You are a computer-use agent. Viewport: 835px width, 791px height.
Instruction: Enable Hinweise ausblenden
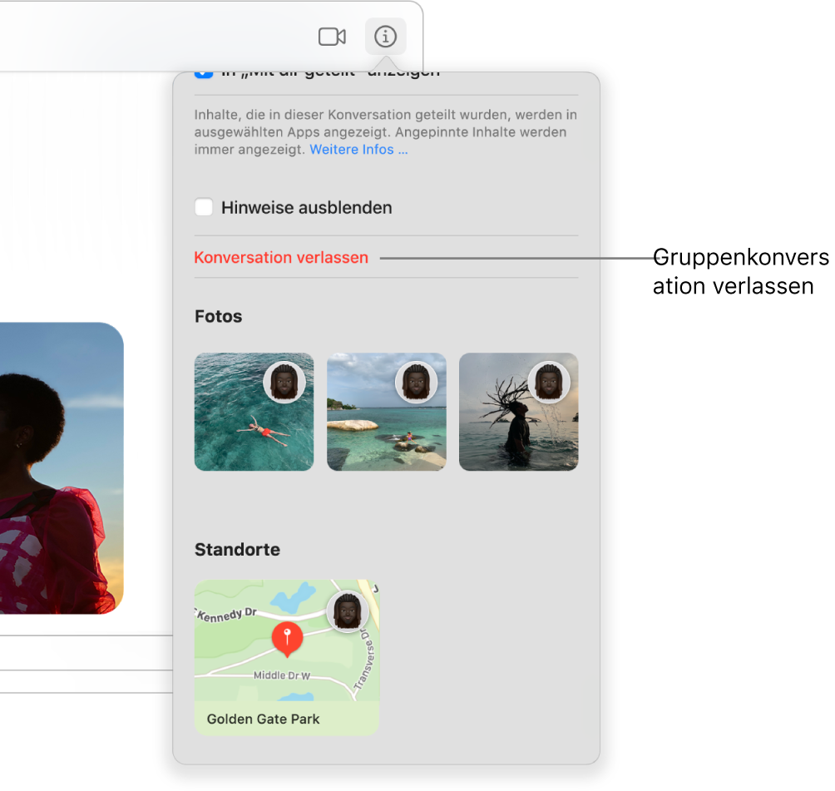(204, 207)
